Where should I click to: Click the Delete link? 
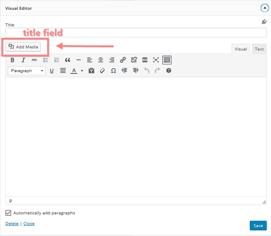[x=12, y=224]
